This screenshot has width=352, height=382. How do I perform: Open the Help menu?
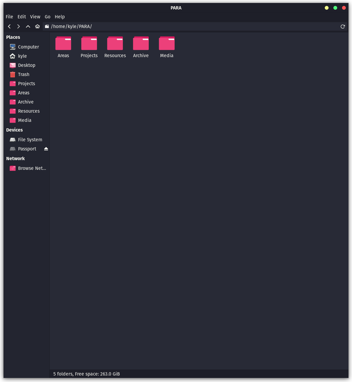coord(60,17)
